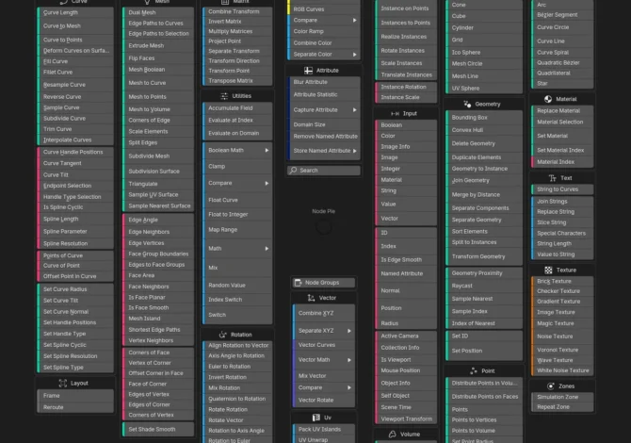Open the Node Groups button

(323, 283)
